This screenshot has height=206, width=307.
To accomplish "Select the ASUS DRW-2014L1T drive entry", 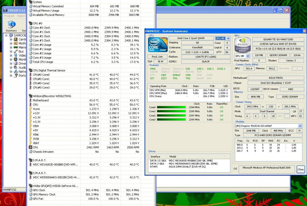I will click(190, 166).
